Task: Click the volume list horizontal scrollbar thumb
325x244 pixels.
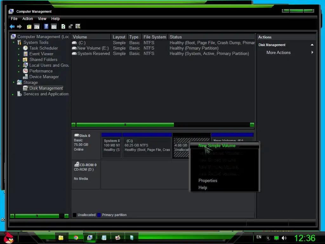Action: pyautogui.click(x=125, y=125)
